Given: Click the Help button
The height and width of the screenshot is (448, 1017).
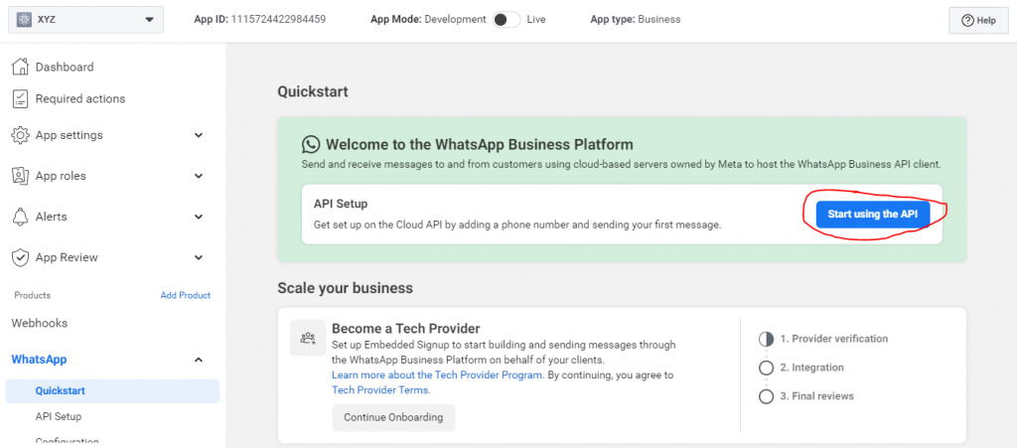Looking at the screenshot, I should [x=978, y=20].
